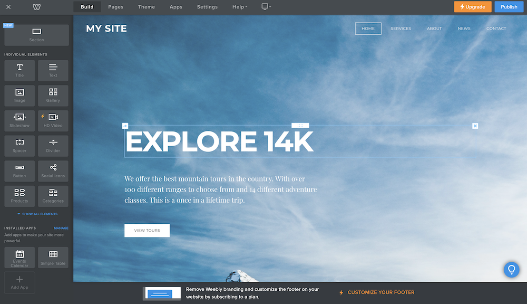Screen dimensions: 527x304
Task: Pick the Image element
Action: coord(19,96)
